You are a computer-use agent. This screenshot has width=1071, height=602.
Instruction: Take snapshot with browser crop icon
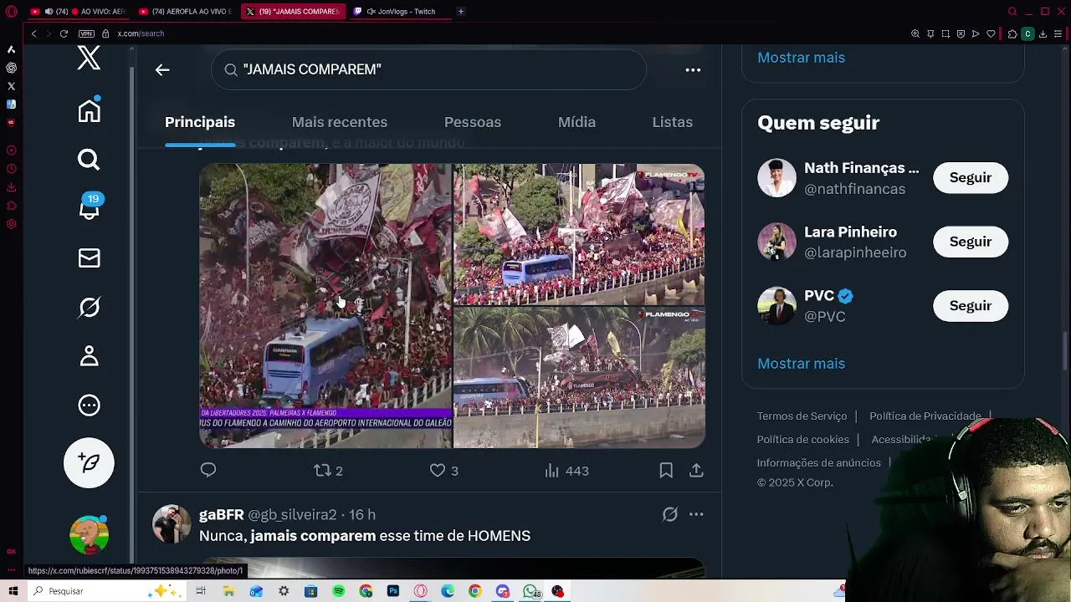945,33
